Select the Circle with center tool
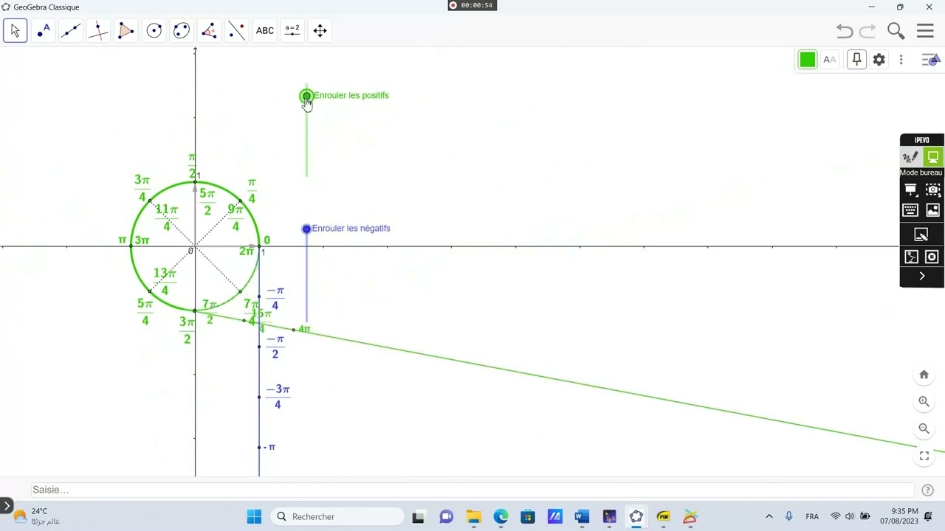 pos(154,30)
